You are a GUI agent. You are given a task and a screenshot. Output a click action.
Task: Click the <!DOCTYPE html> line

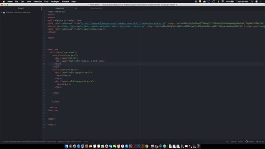[x=56, y=12]
